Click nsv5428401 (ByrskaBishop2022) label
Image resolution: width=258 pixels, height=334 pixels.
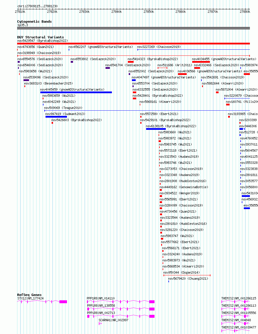[158, 96]
